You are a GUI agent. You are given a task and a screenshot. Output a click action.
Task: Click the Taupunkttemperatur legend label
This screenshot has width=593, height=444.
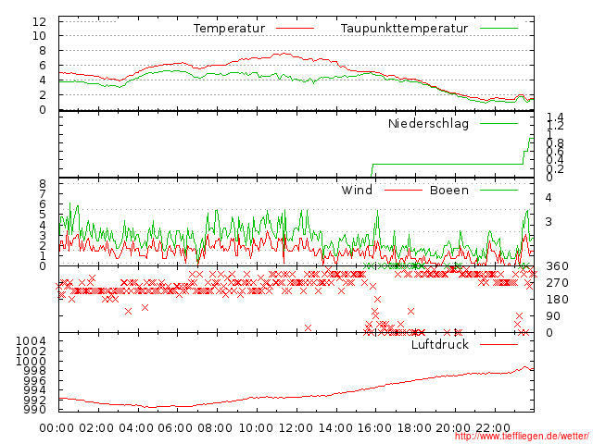(x=404, y=29)
